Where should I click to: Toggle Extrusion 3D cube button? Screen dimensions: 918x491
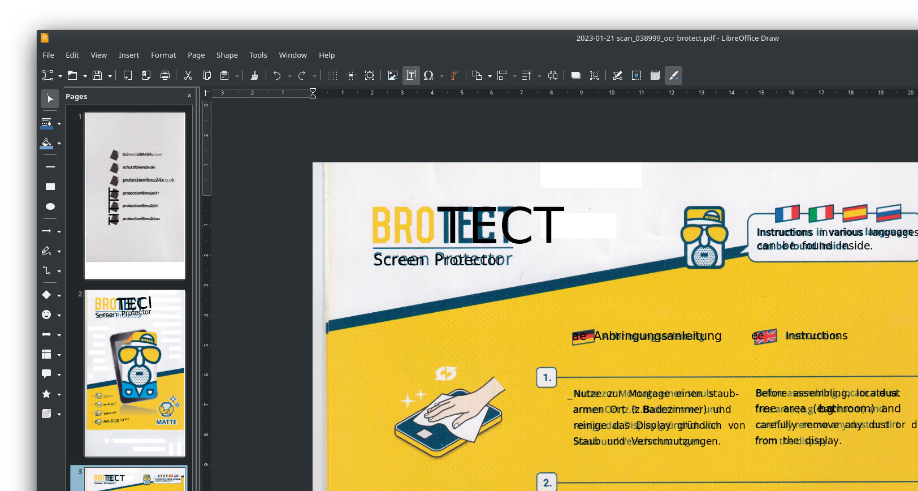(x=655, y=75)
